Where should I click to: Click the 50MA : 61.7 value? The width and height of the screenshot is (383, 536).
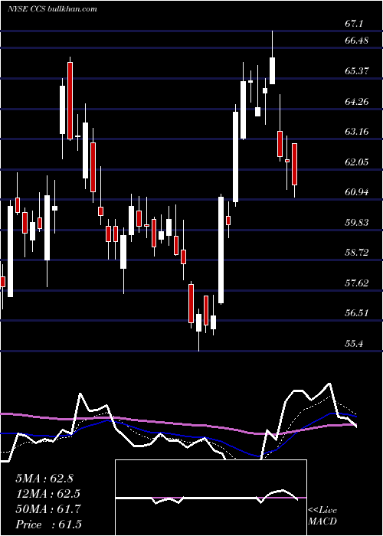48,509
